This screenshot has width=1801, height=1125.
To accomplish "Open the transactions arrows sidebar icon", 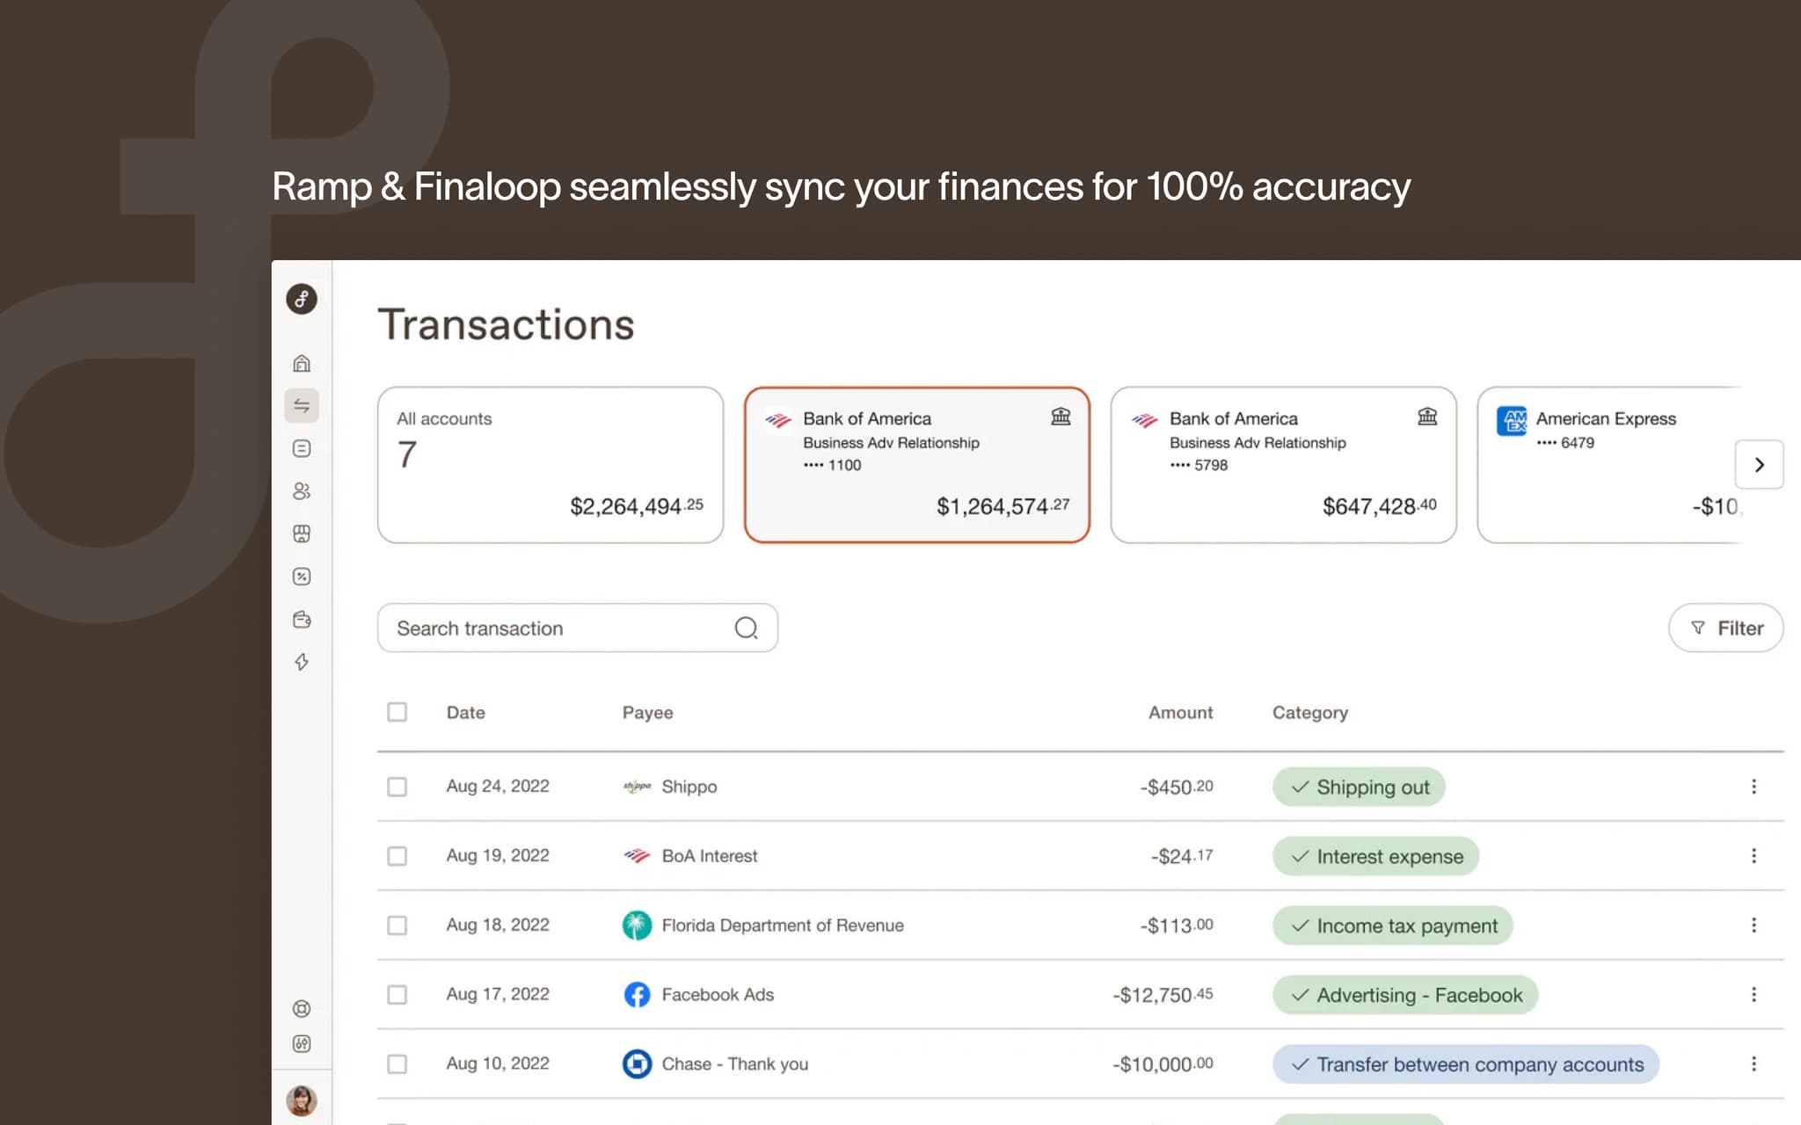I will click(x=302, y=405).
